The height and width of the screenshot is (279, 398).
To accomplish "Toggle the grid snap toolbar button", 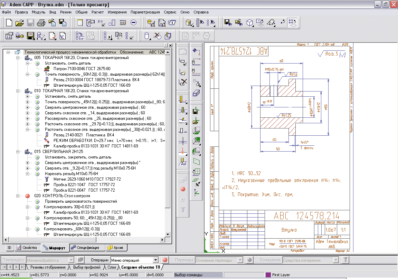I will (x=293, y=23).
